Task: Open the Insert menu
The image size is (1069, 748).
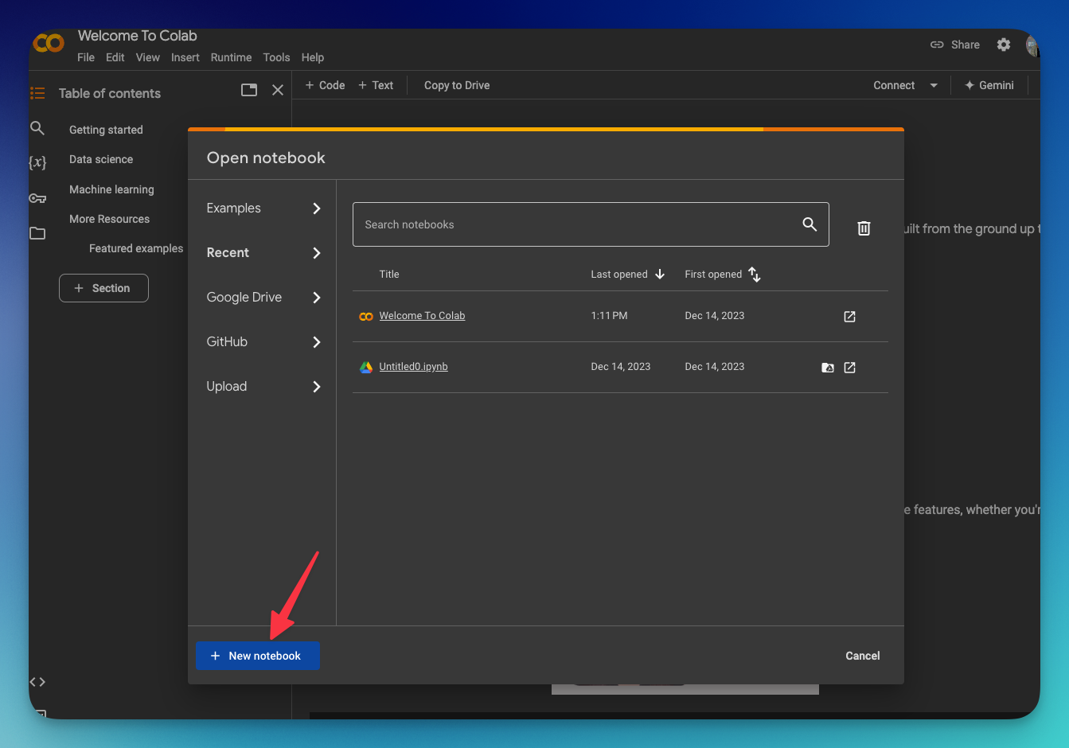Action: pyautogui.click(x=185, y=57)
